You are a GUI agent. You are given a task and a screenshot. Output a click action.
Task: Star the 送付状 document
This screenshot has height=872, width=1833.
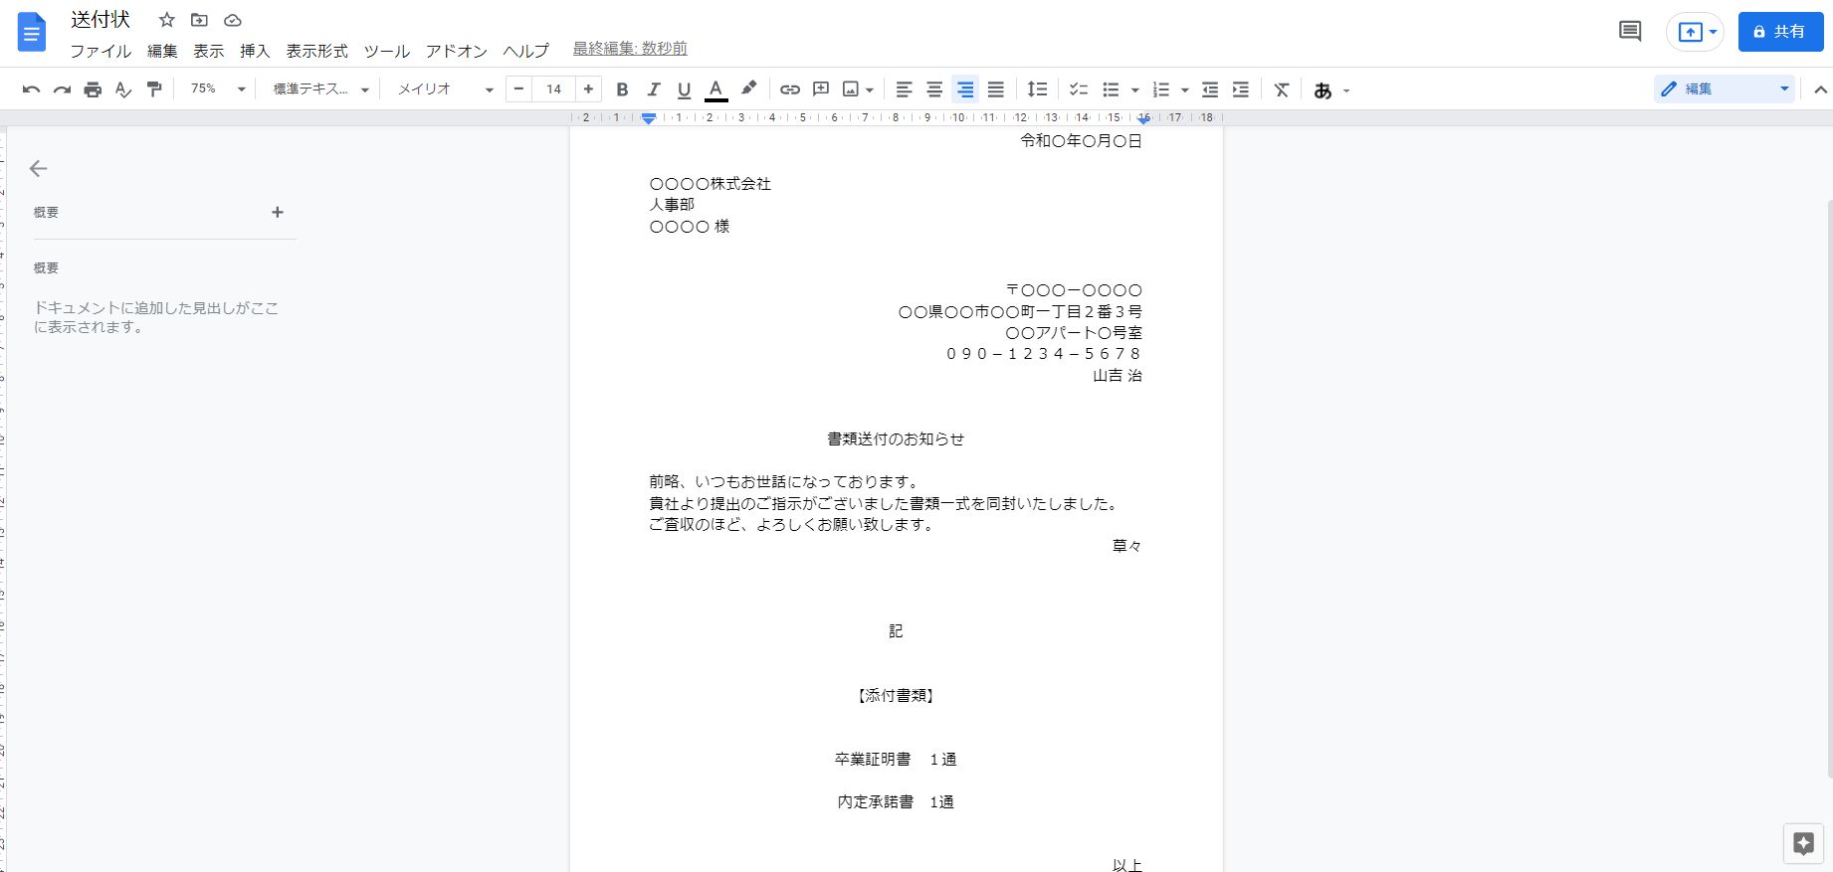[167, 20]
